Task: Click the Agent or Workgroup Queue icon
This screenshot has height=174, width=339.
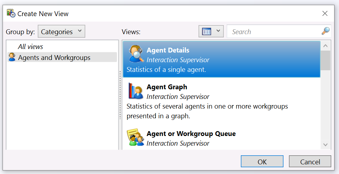Action: point(136,137)
